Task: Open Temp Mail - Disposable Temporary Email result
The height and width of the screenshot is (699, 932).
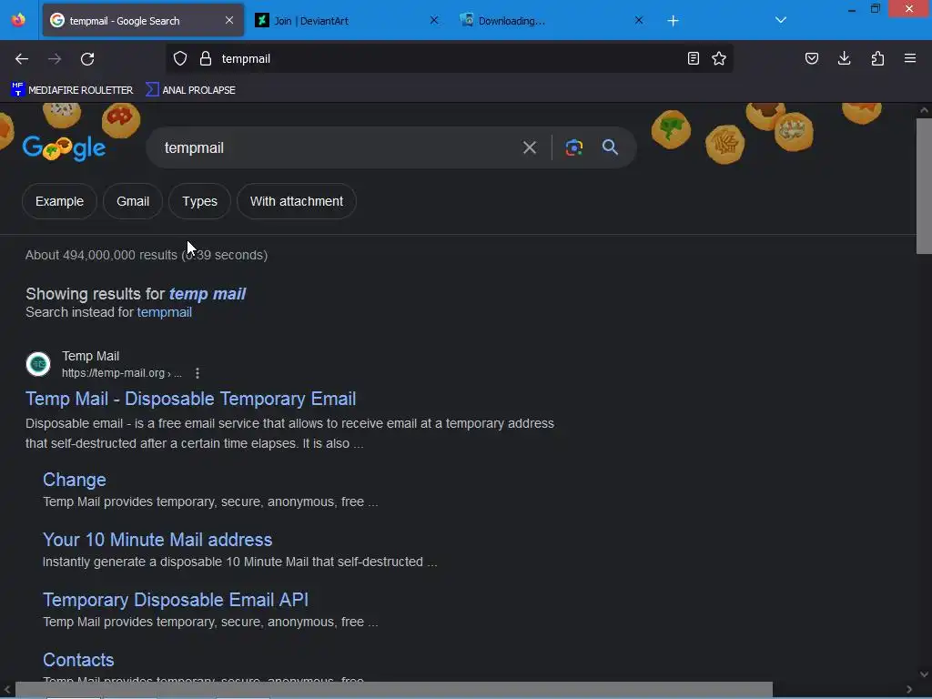Action: click(x=191, y=399)
